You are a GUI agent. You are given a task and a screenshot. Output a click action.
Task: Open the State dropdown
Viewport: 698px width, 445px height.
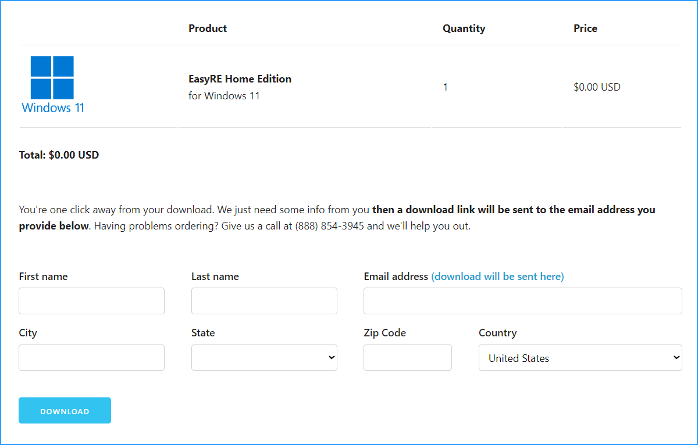pyautogui.click(x=264, y=357)
